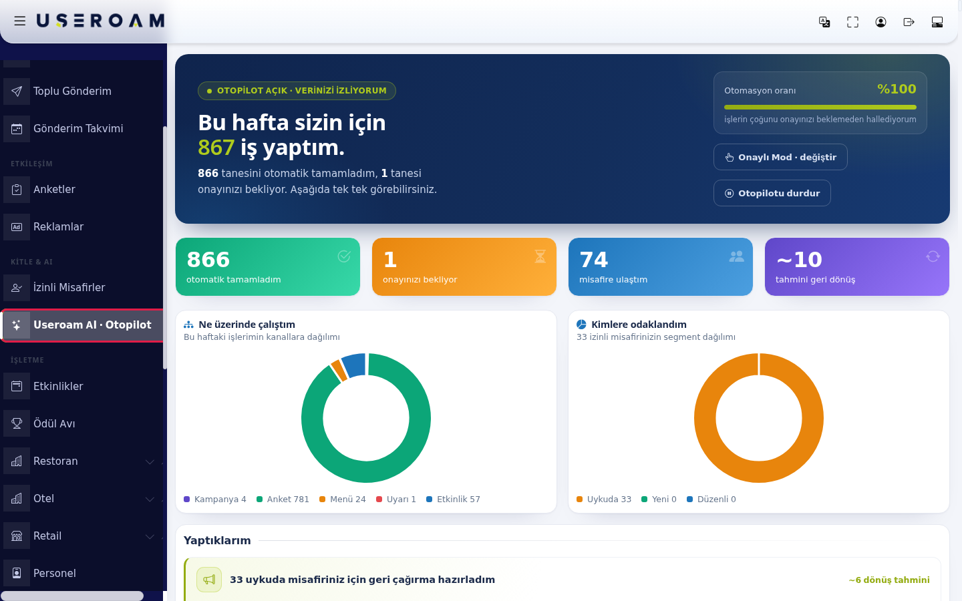962x601 pixels.
Task: Click the megaphone icon in Yaptıklarım
Action: click(209, 580)
